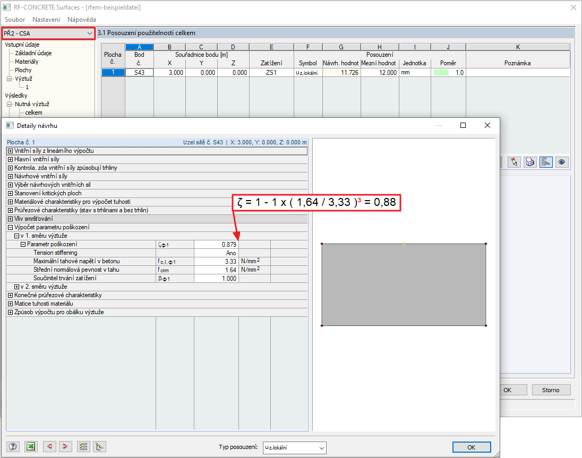Toggle the eye view icon in main window

click(x=562, y=162)
